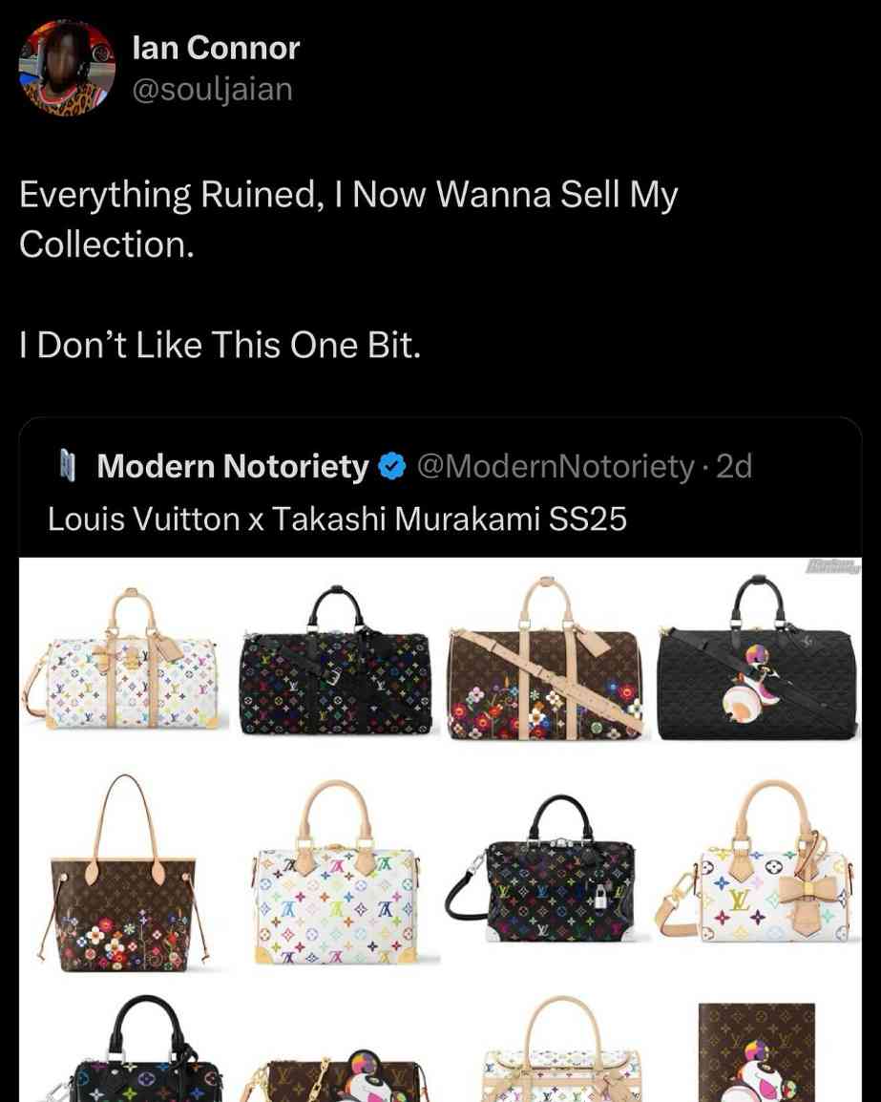881x1102 pixels.
Task: Open the Modern Notoriety logo avatar
Action: pos(68,467)
